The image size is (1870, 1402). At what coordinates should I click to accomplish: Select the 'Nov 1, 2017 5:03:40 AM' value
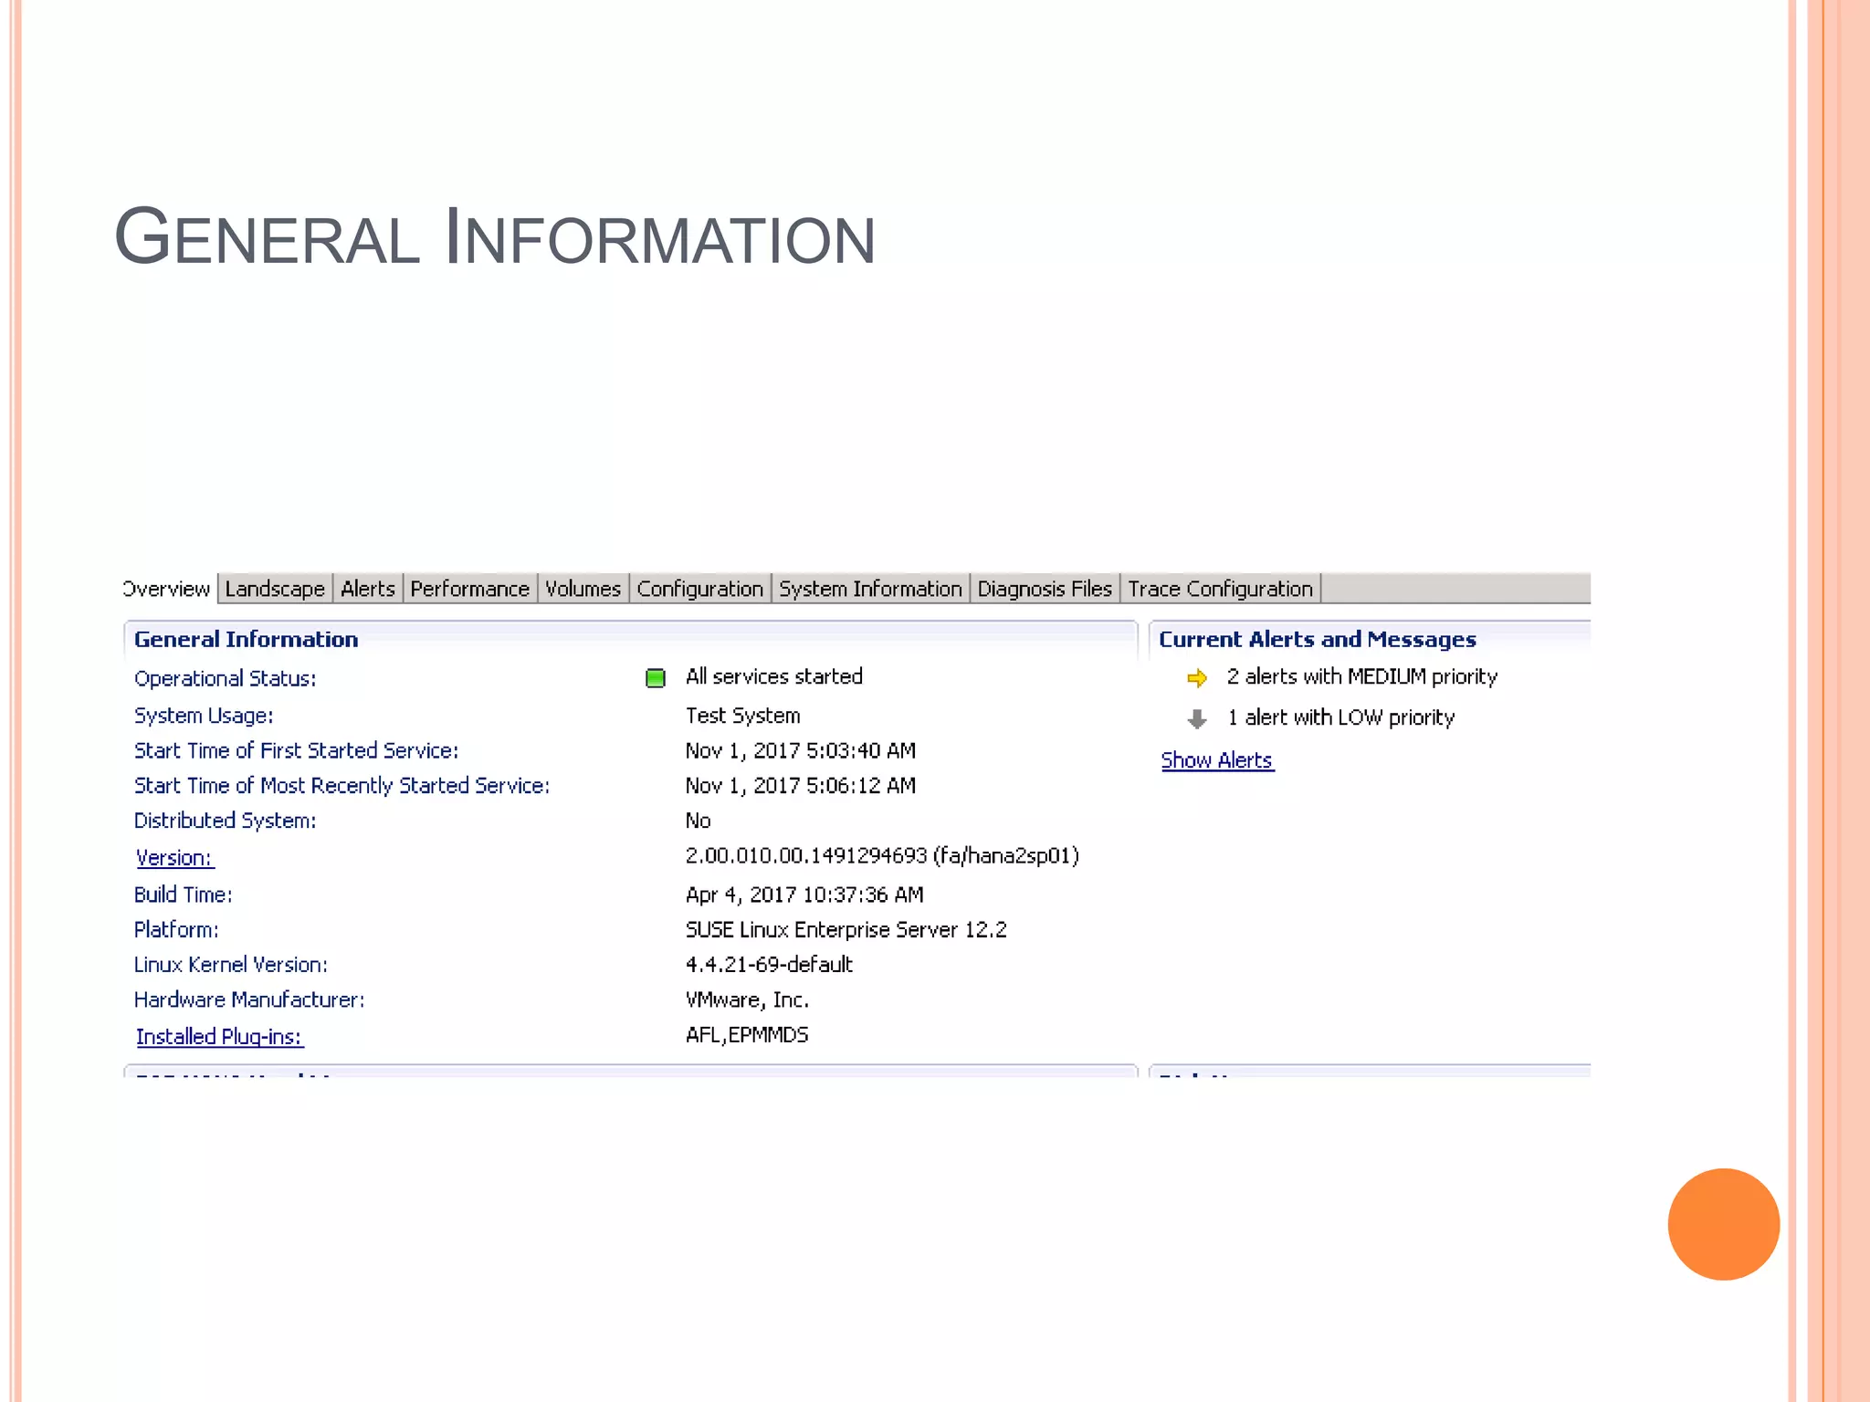[x=801, y=750]
